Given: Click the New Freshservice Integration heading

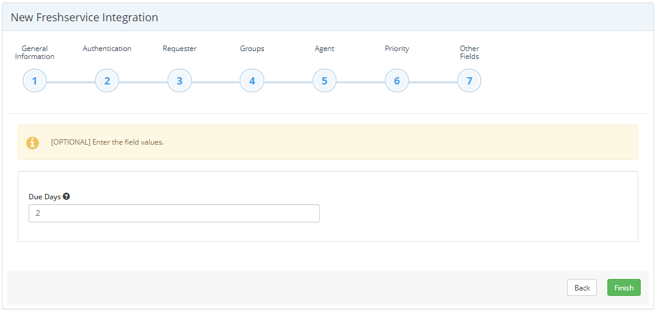Looking at the screenshot, I should tap(85, 18).
